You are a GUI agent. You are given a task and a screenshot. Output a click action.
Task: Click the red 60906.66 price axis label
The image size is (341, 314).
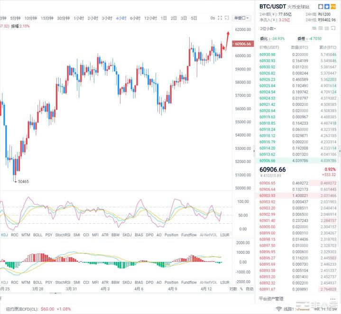[243, 44]
